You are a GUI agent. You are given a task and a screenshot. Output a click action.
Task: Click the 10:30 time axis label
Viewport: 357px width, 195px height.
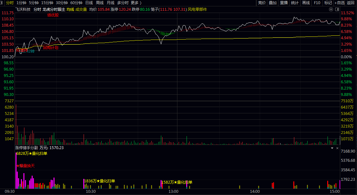click(91, 192)
